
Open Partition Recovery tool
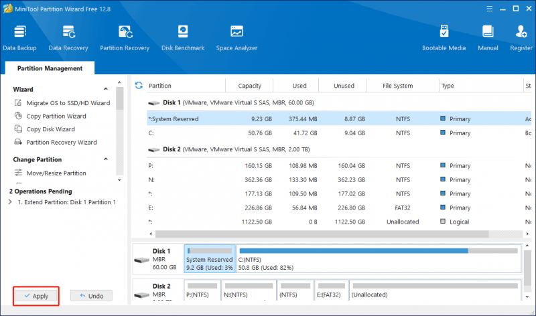tap(125, 38)
